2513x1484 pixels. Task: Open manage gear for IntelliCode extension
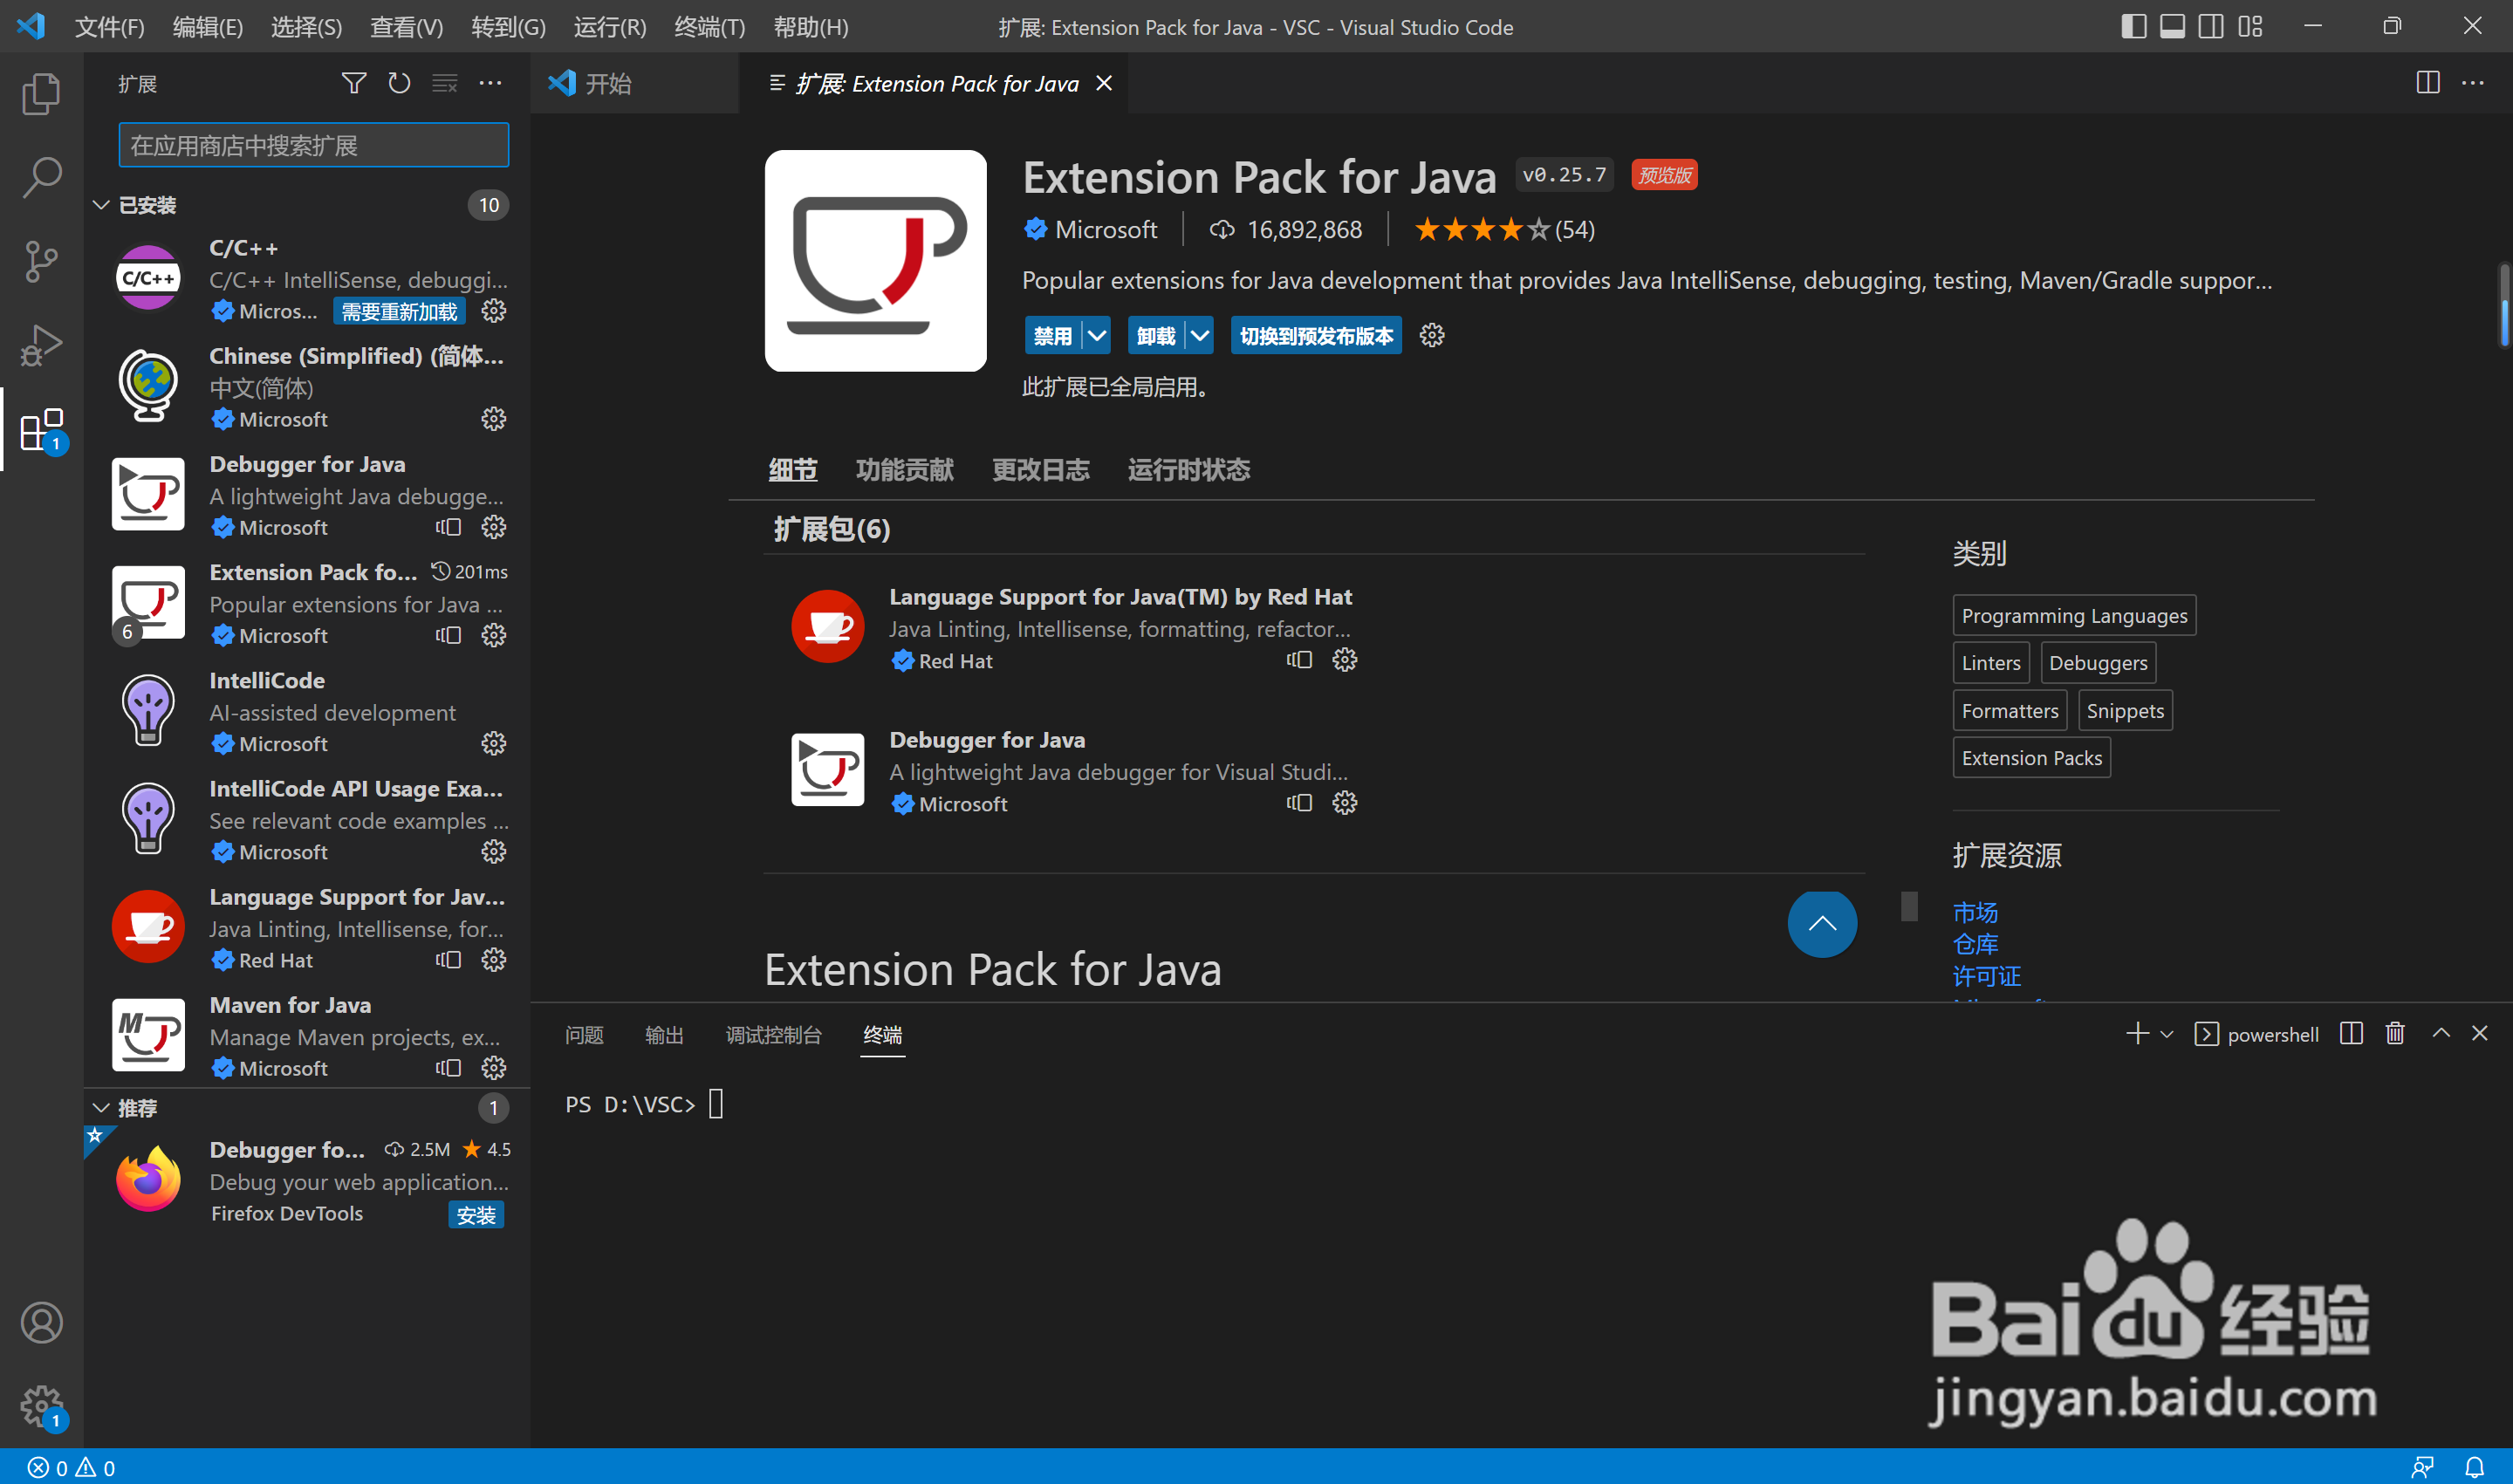(493, 743)
